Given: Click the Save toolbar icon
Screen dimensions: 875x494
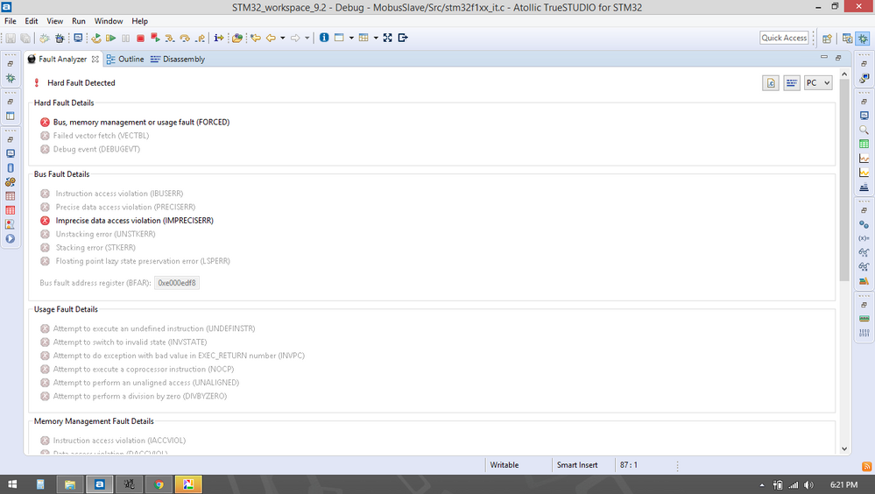Looking at the screenshot, I should pos(11,38).
